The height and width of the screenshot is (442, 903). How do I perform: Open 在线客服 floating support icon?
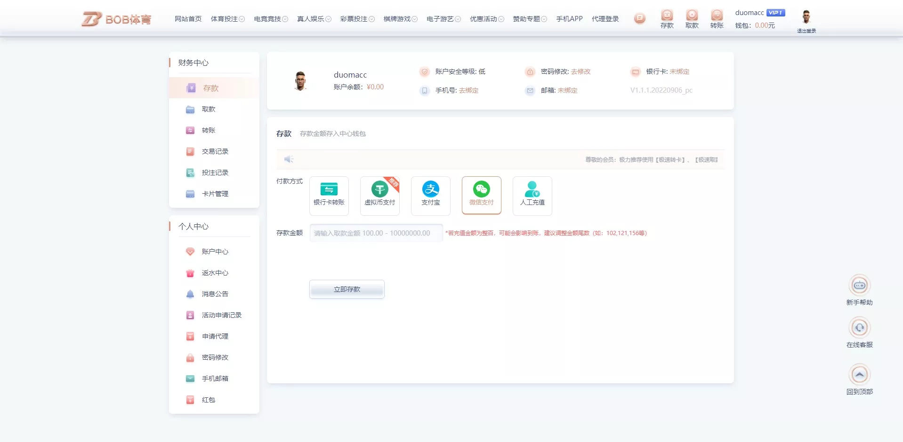[x=860, y=328]
